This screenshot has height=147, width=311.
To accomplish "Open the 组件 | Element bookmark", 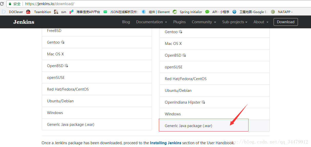I will point(156,12).
